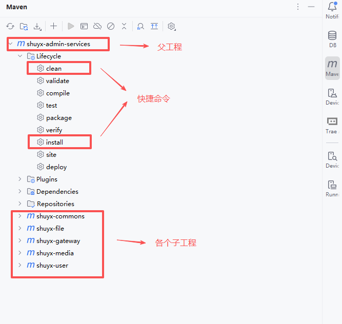Download sources and documentation icon
The width and height of the screenshot is (342, 324).
point(37,26)
